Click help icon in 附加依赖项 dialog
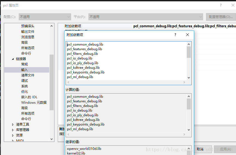 tap(175, 35)
